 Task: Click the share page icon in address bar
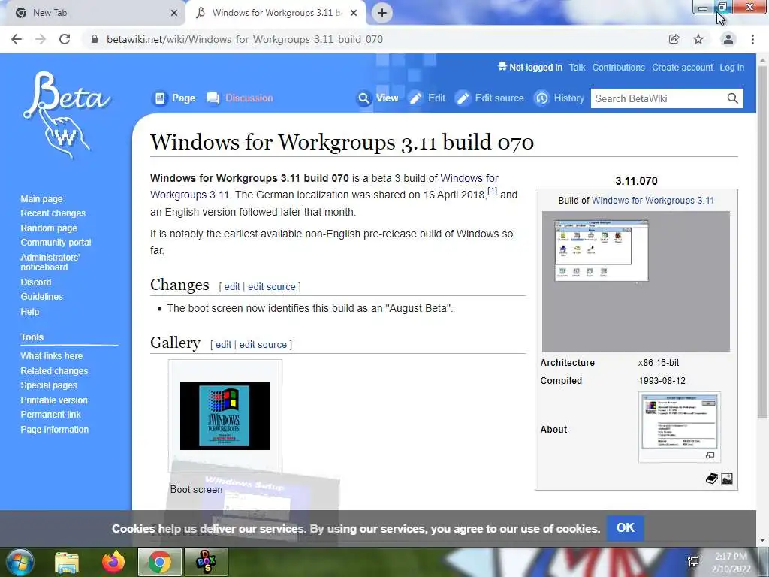point(674,39)
